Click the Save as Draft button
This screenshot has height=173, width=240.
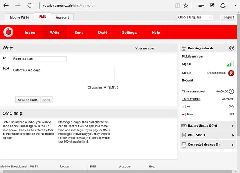pyautogui.click(x=27, y=100)
